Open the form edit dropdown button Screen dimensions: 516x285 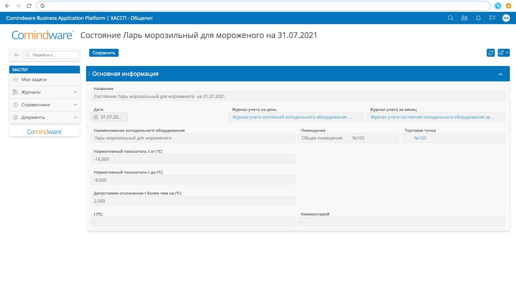coord(503,53)
